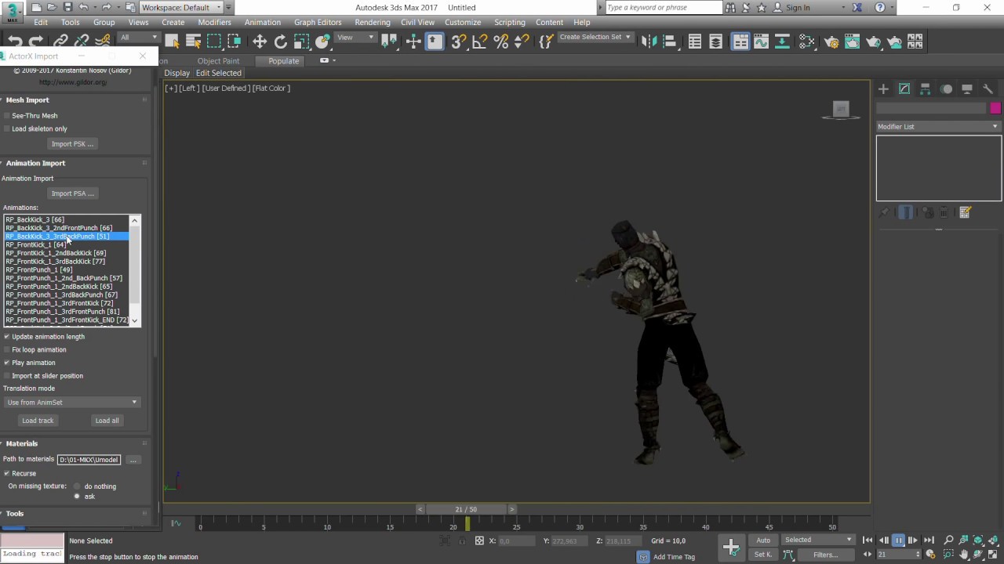1004x564 pixels.
Task: Toggle the Layer Explorer
Action: click(715, 42)
